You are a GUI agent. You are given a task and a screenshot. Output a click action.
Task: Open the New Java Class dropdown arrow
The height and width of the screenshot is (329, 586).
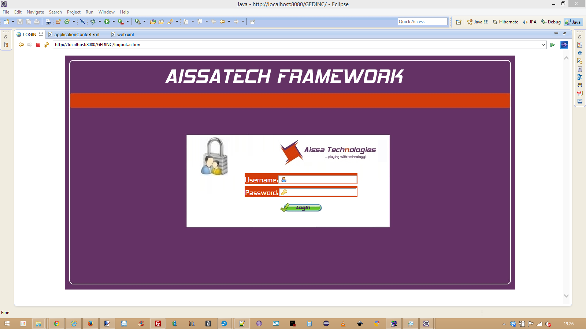click(x=74, y=22)
